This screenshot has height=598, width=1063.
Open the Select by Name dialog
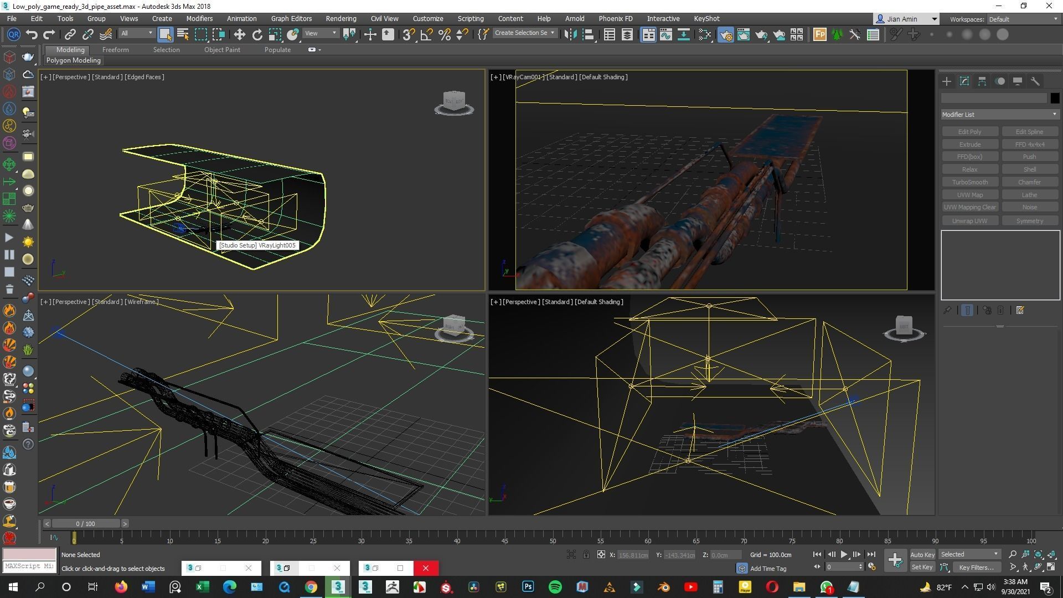[183, 34]
